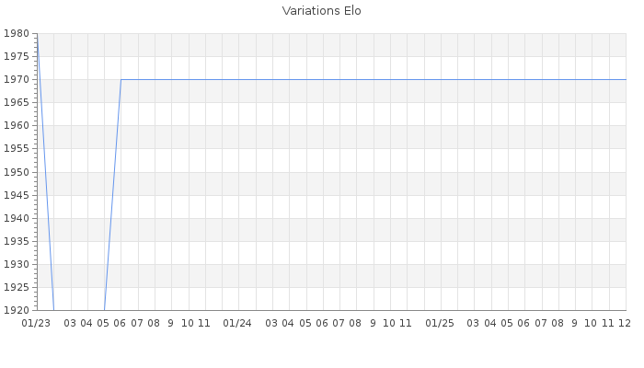Screen dimensions: 644x368
Task: Click the 1940 y-axis value
Action: click(x=17, y=218)
